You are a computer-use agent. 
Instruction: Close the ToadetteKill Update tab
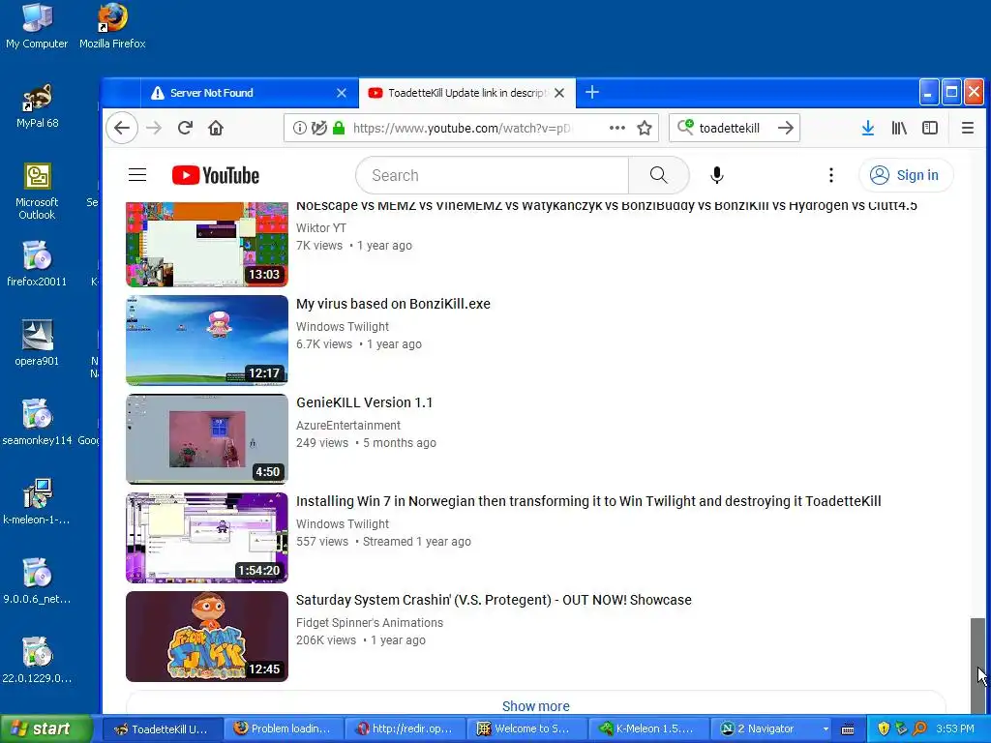(x=559, y=93)
